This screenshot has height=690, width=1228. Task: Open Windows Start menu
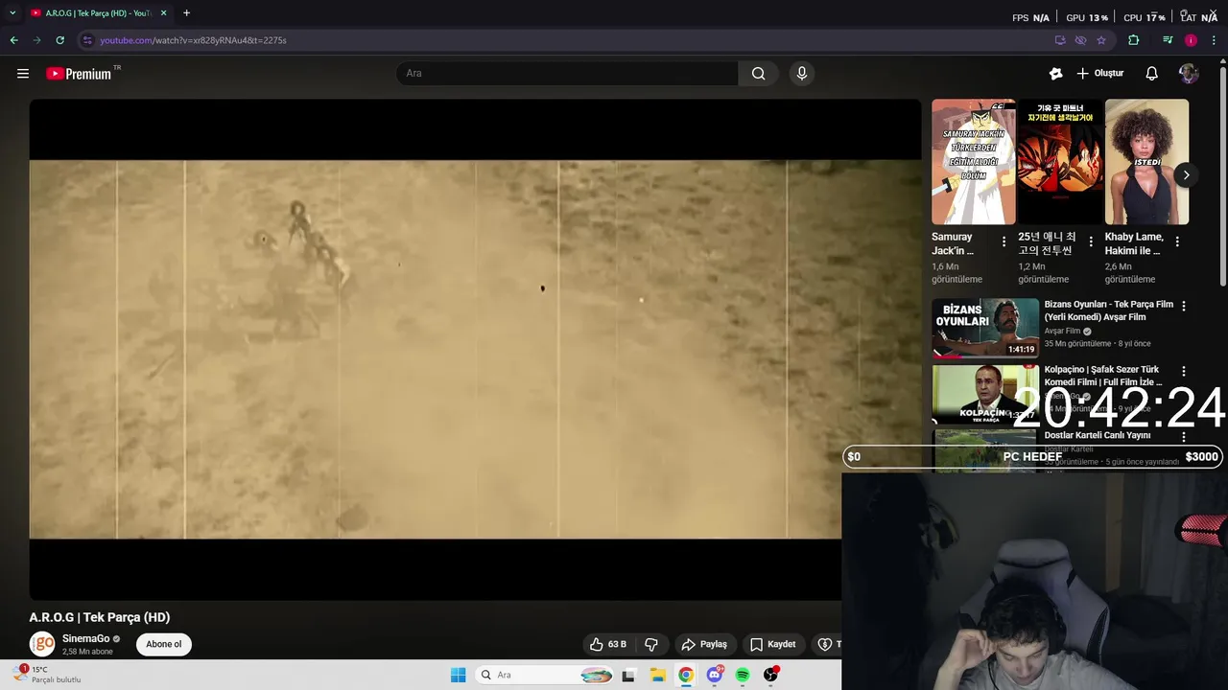click(x=458, y=675)
